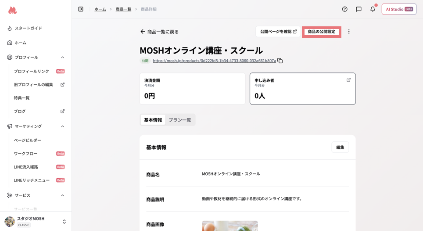Click the MOSH flame logo
Viewport: 423px width, 231px height.
point(12,10)
